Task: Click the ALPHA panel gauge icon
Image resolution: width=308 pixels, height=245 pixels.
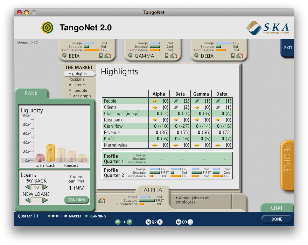Action: click(x=102, y=200)
